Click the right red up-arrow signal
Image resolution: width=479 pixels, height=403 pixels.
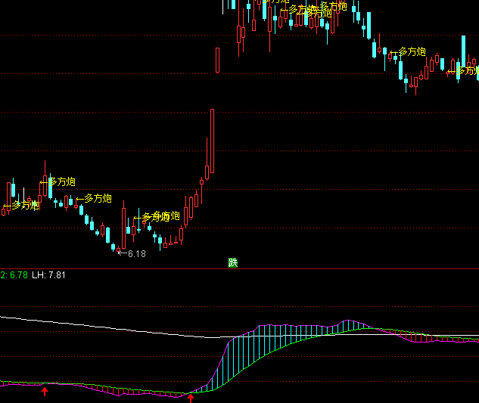click(191, 397)
